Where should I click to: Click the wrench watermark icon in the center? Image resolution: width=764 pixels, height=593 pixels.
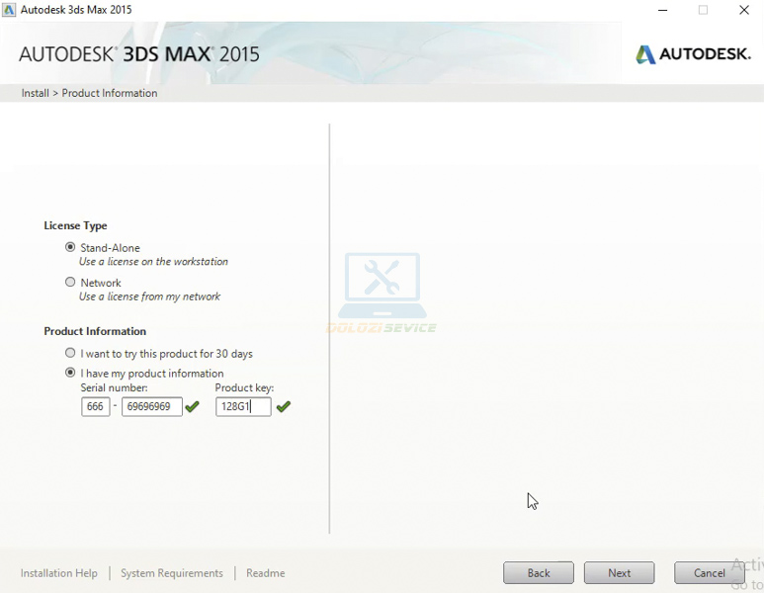(382, 283)
